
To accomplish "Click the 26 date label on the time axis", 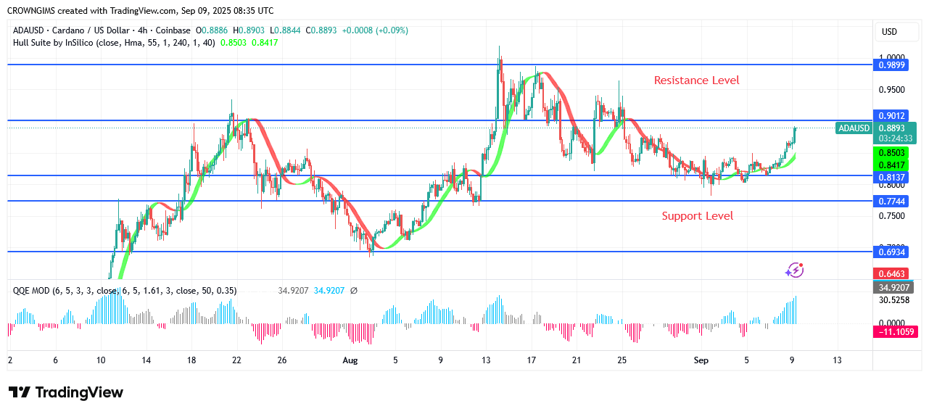I will point(282,360).
